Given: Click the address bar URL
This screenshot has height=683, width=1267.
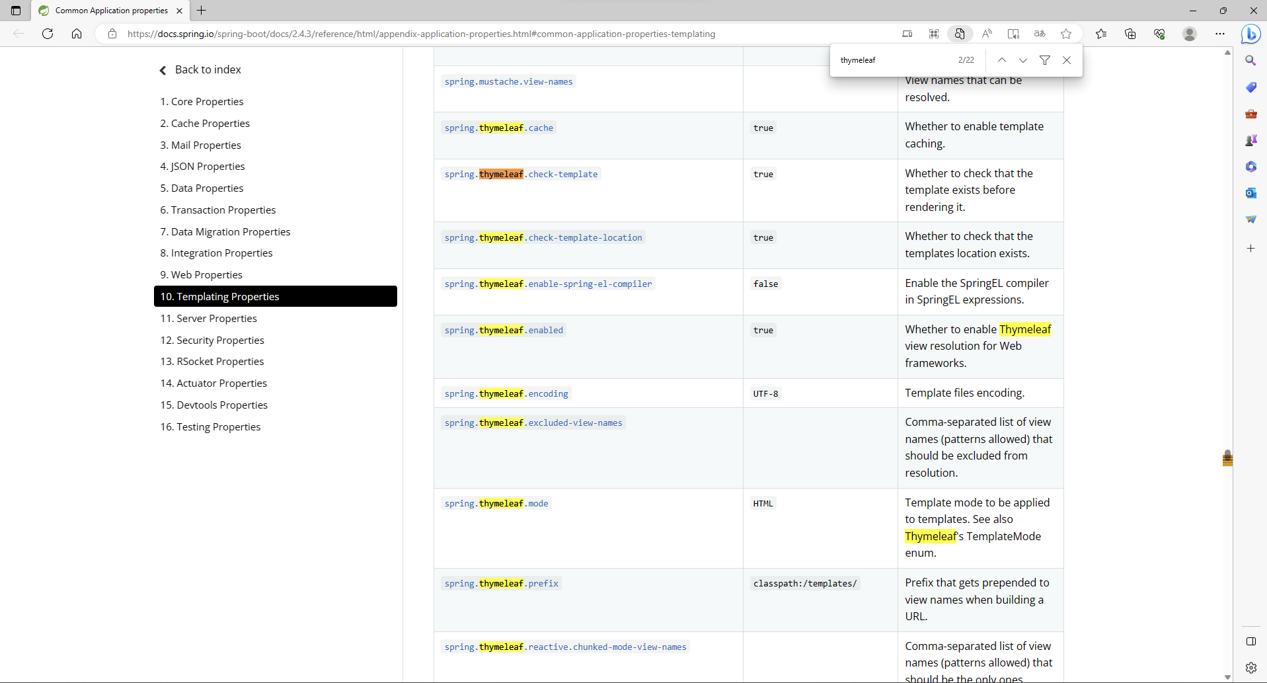Looking at the screenshot, I should pyautogui.click(x=421, y=34).
